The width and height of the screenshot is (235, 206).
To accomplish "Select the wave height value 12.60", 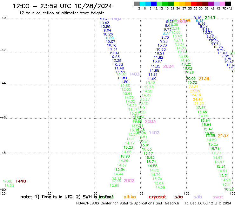I will point(114,185).
